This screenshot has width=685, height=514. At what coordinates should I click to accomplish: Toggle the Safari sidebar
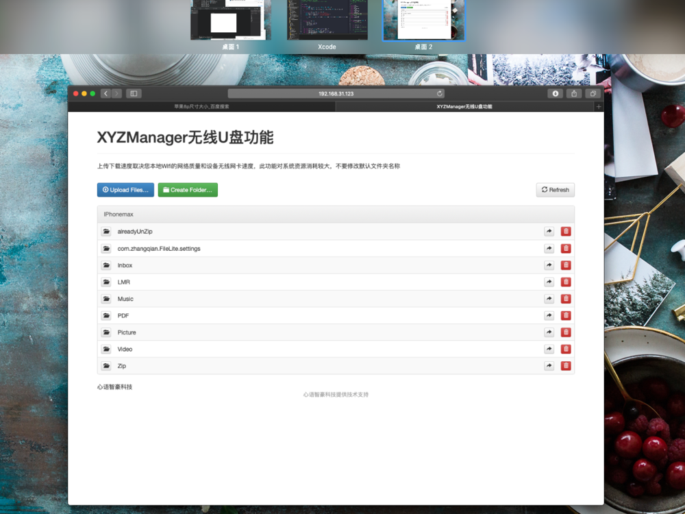[134, 93]
